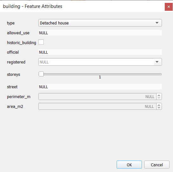Cancel the Feature Attributes dialog
Image resolution: width=173 pixels, height=172 pixels.
157,165
